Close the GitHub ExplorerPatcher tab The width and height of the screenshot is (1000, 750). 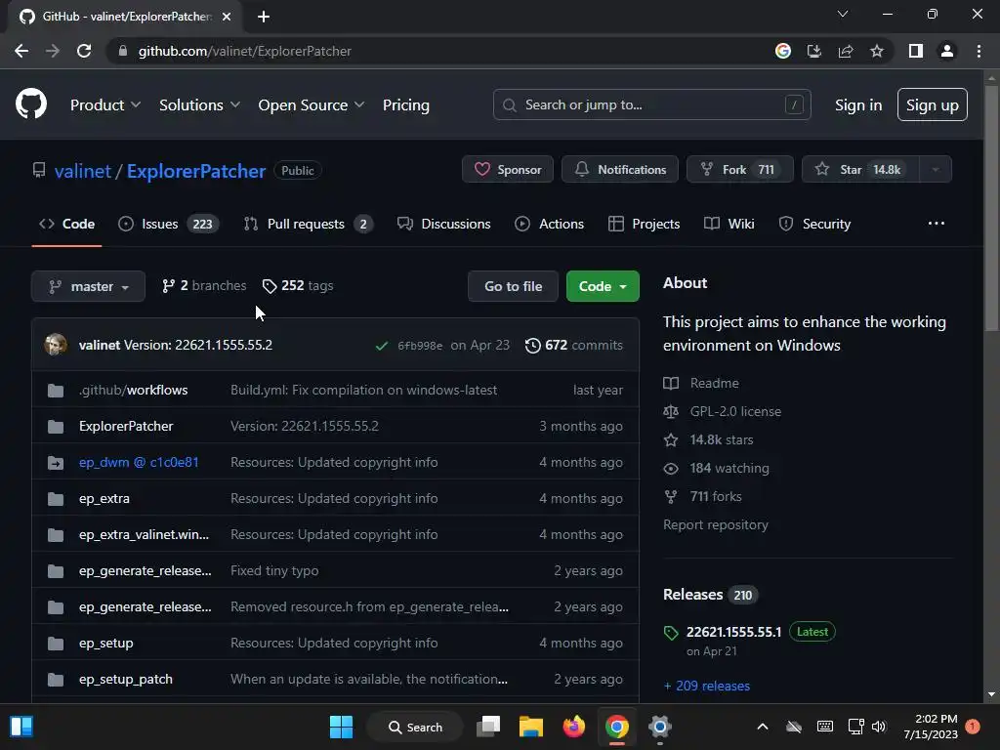coord(227,17)
